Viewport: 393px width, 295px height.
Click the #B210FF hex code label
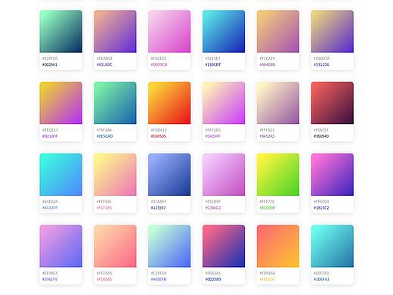coord(50,136)
